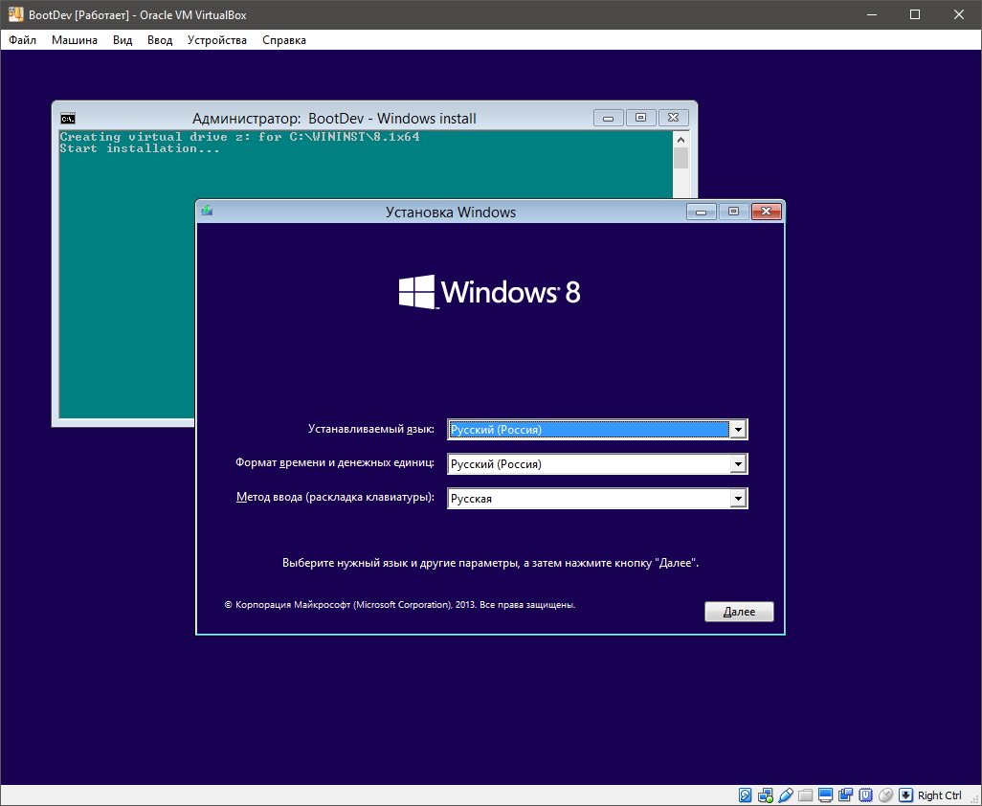Minimize the VirtualBox window
This screenshot has height=806, width=982.
[872, 14]
